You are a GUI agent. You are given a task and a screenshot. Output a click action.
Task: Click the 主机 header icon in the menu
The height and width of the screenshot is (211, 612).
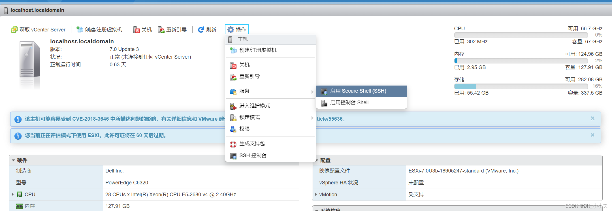click(230, 39)
